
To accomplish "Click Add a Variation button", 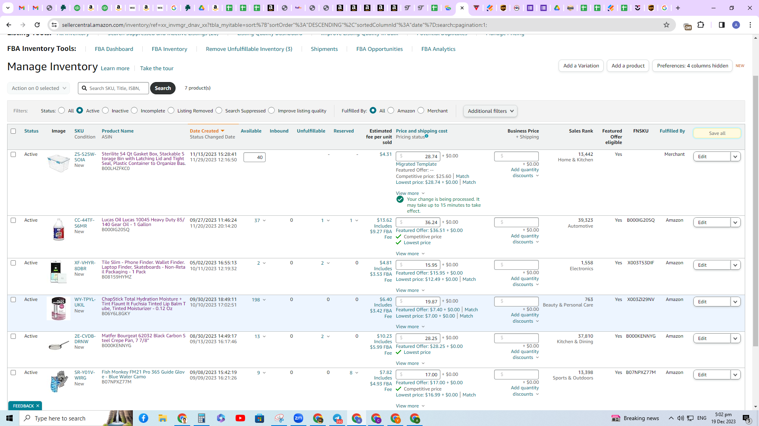I will (581, 66).
